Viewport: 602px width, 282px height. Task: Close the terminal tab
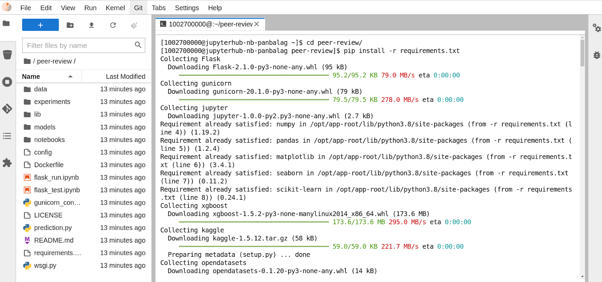[x=257, y=24]
